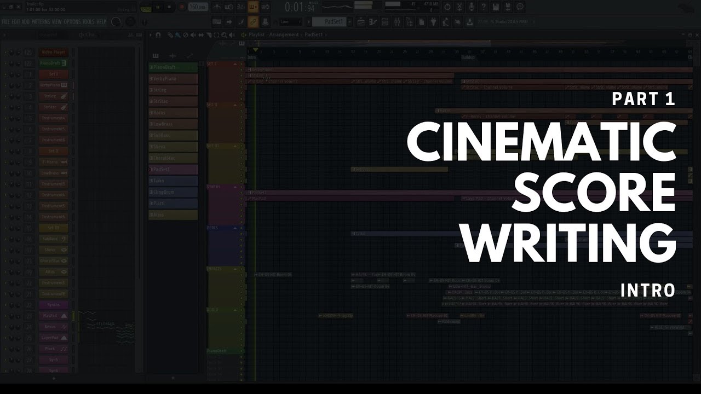The image size is (701, 394).
Task: Mute the LowBrass channel LED
Action: tap(5, 173)
